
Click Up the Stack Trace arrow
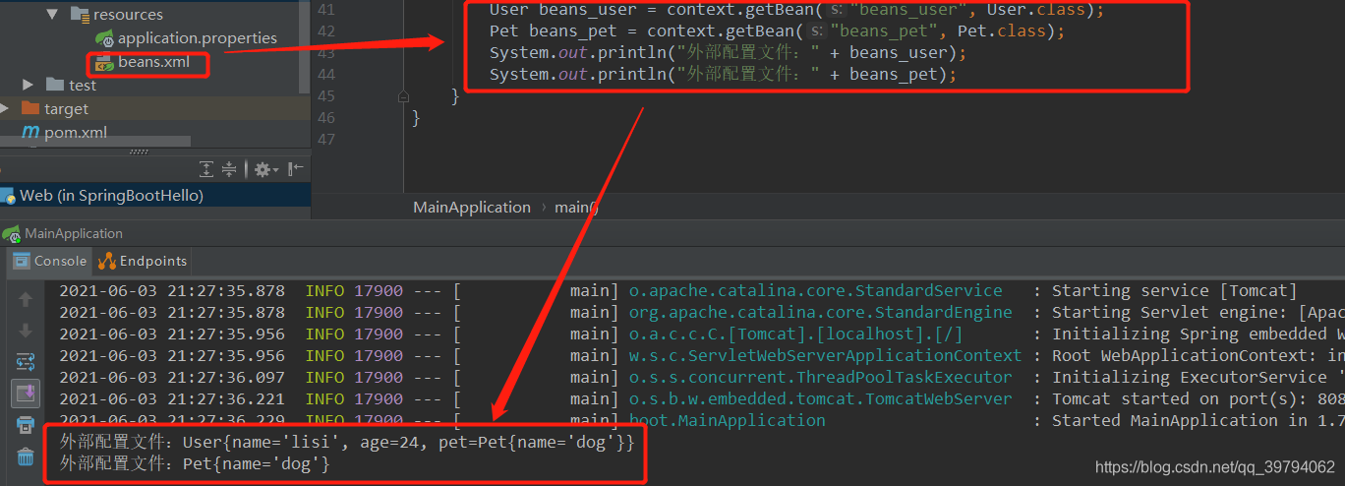coord(26,299)
